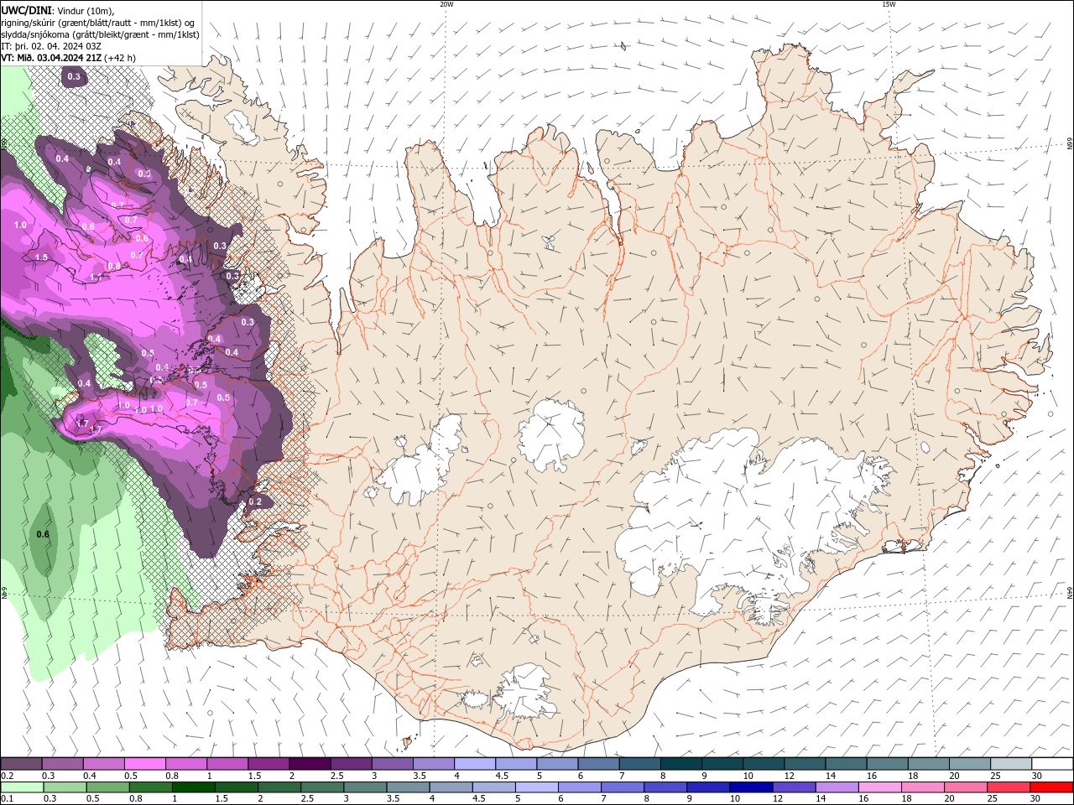1074x805 pixels.
Task: Select the rain legend swatch labeled 20
Action: [964, 787]
